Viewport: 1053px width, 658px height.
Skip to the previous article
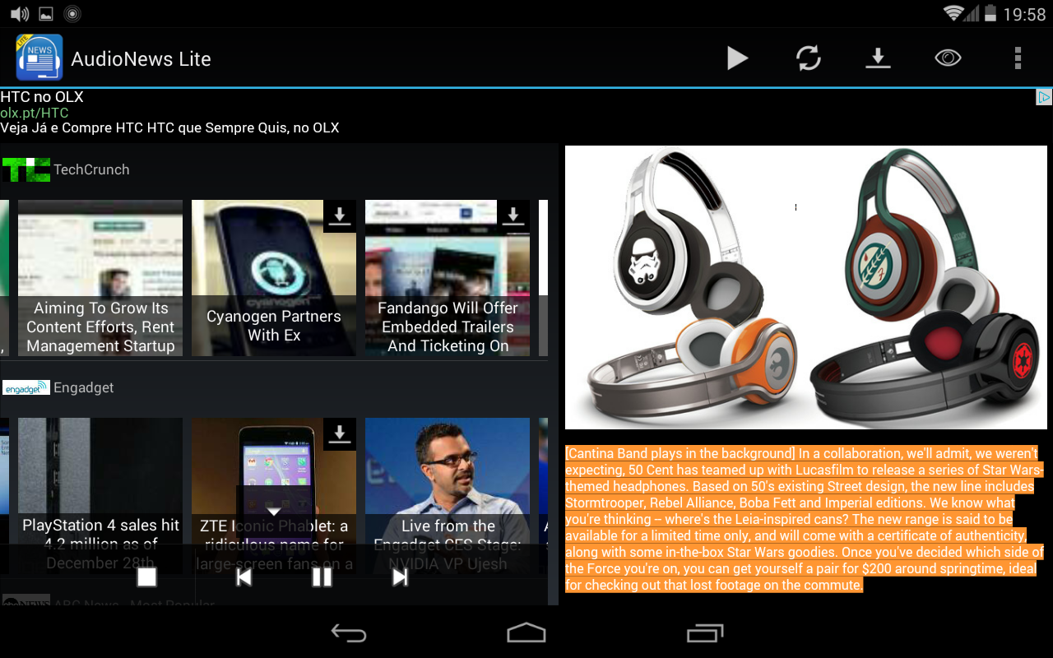pos(244,577)
